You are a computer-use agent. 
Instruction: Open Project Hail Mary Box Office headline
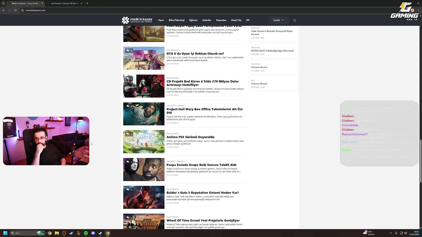(x=204, y=111)
